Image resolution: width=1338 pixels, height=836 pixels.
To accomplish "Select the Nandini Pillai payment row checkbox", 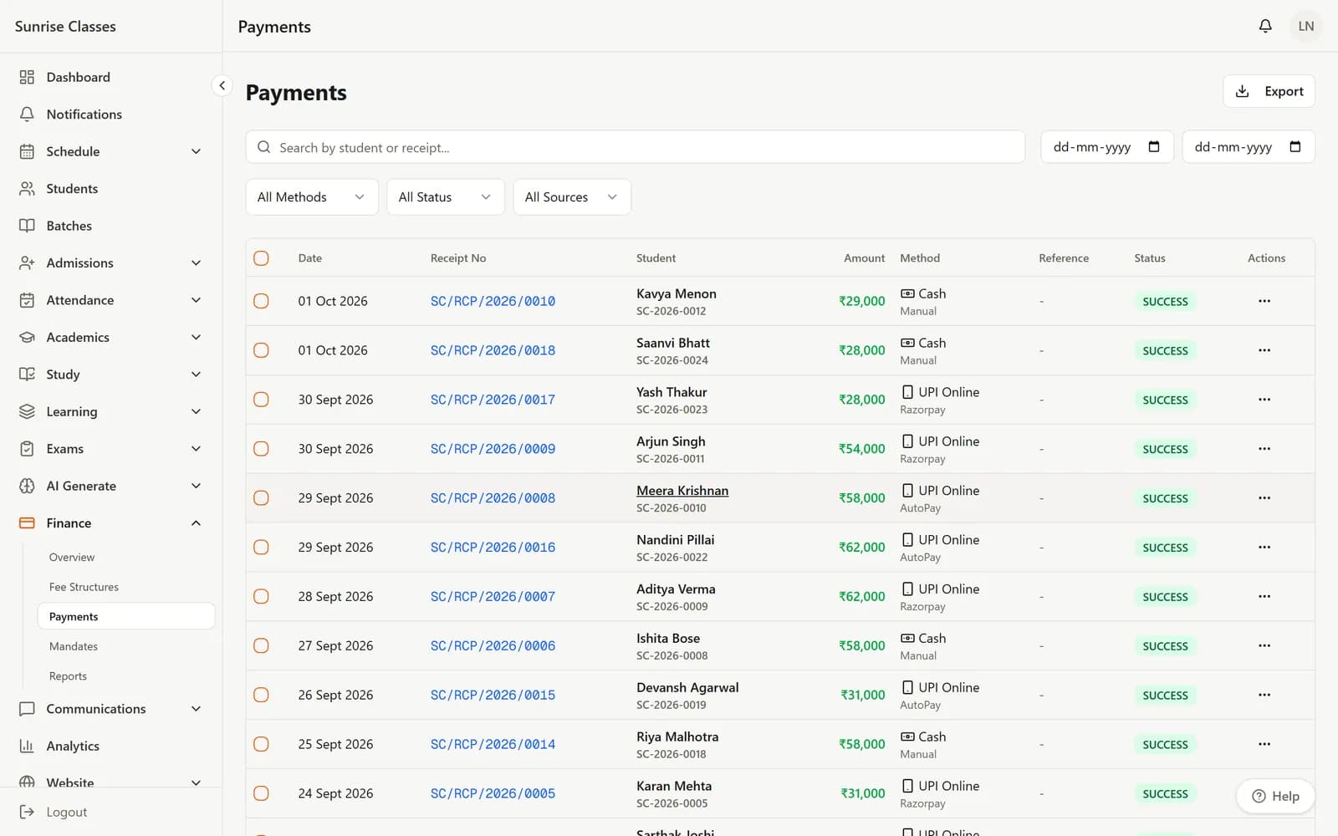I will click(261, 548).
